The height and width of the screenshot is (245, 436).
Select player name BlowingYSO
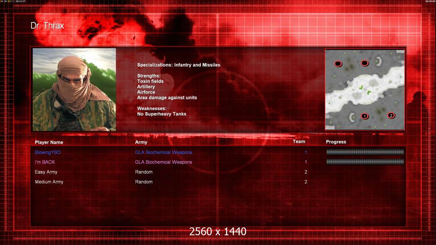click(47, 152)
